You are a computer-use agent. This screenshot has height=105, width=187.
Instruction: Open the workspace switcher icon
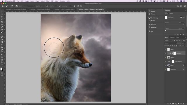(x=181, y=6)
